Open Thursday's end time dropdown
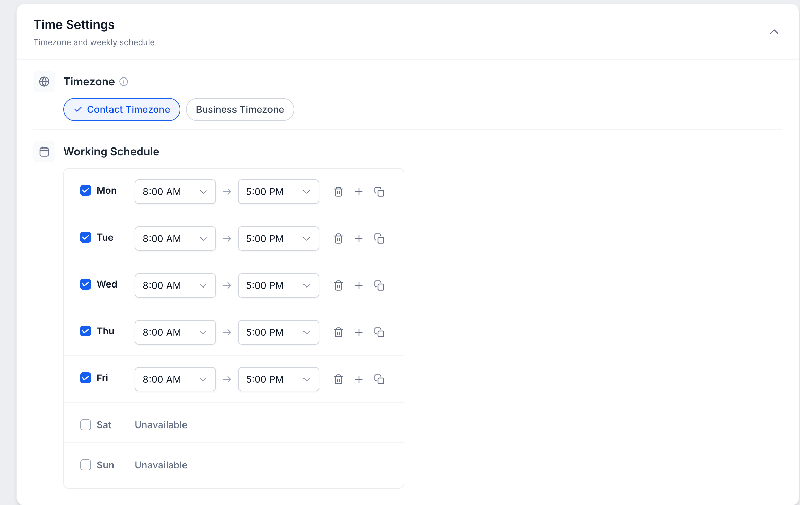The width and height of the screenshot is (800, 505). pyautogui.click(x=279, y=332)
